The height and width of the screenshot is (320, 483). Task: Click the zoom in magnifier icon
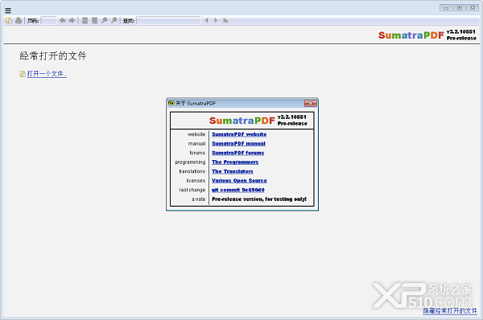(114, 21)
